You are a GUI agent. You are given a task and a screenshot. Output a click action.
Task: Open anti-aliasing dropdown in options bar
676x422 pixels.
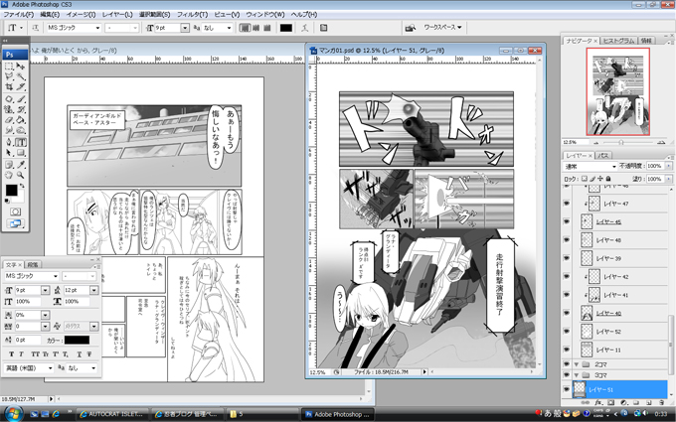pyautogui.click(x=229, y=28)
